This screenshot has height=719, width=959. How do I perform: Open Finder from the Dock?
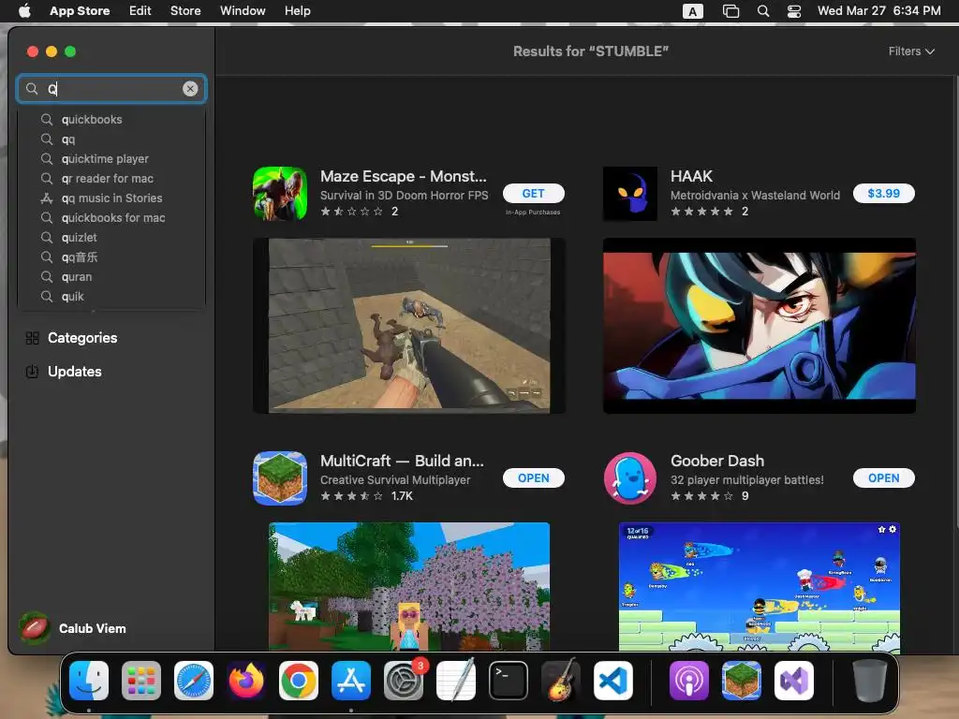(89, 681)
